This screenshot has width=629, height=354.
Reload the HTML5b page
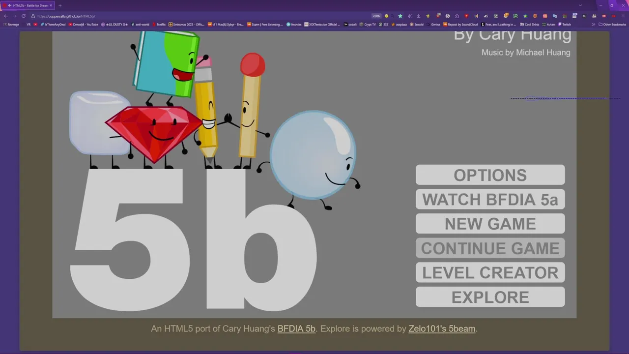23,16
